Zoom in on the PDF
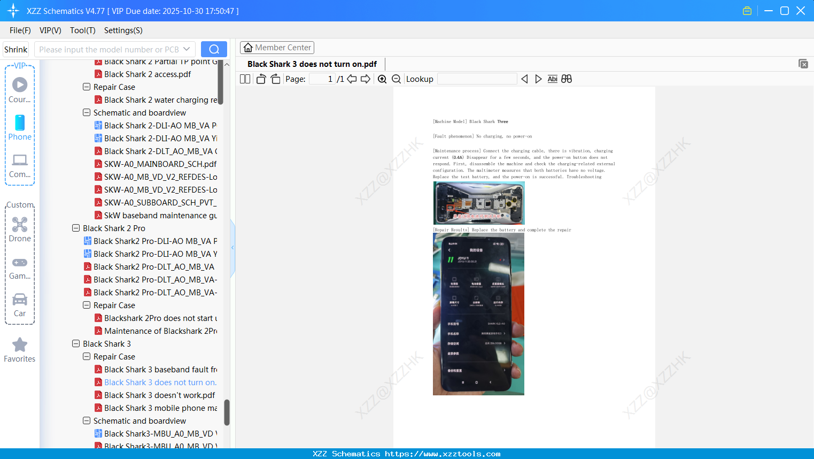Viewport: 814px width, 459px height. (x=382, y=79)
